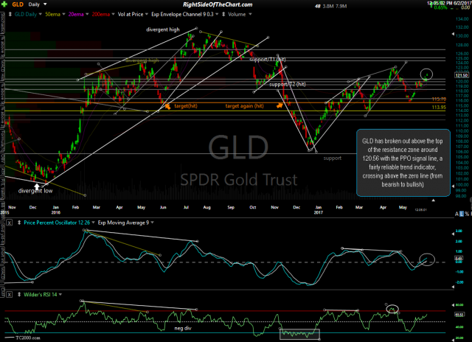This screenshot has width=472, height=342.
Task: Click the scale arrow at top of price axis
Action: [454, 34]
